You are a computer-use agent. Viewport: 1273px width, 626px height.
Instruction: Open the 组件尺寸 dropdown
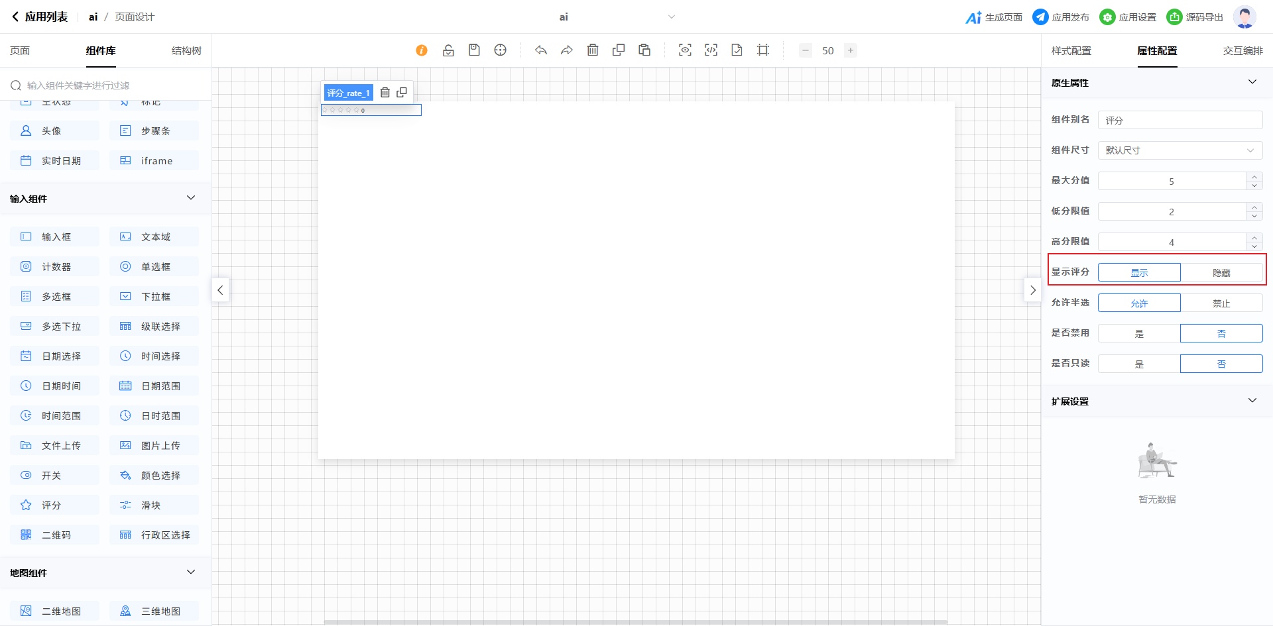click(1180, 150)
